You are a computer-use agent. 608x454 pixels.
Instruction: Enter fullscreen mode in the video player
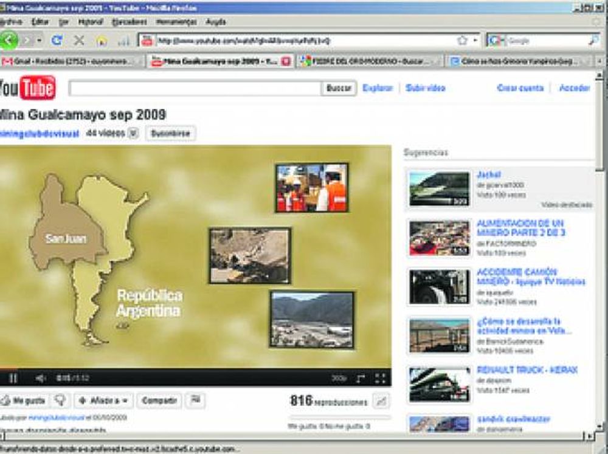(x=380, y=378)
